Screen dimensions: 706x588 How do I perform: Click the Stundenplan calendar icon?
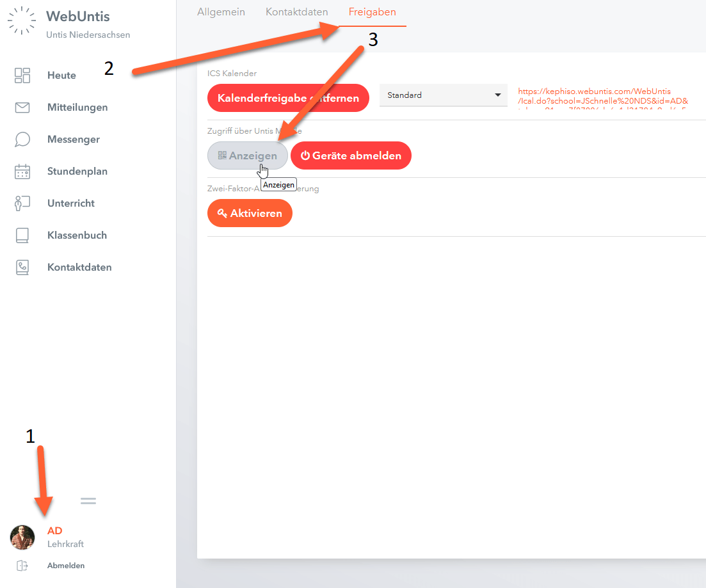tap(22, 171)
